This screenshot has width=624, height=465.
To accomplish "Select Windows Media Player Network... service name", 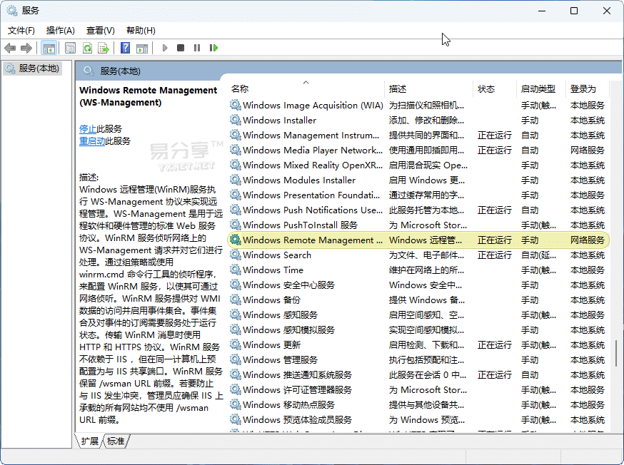I will click(313, 150).
